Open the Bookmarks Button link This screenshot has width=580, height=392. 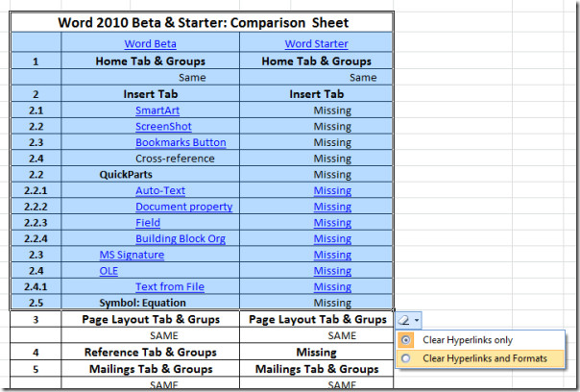[x=181, y=142]
